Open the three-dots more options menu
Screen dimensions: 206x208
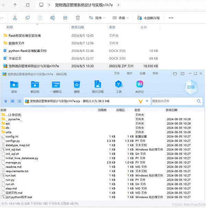pyautogui.click(x=171, y=18)
